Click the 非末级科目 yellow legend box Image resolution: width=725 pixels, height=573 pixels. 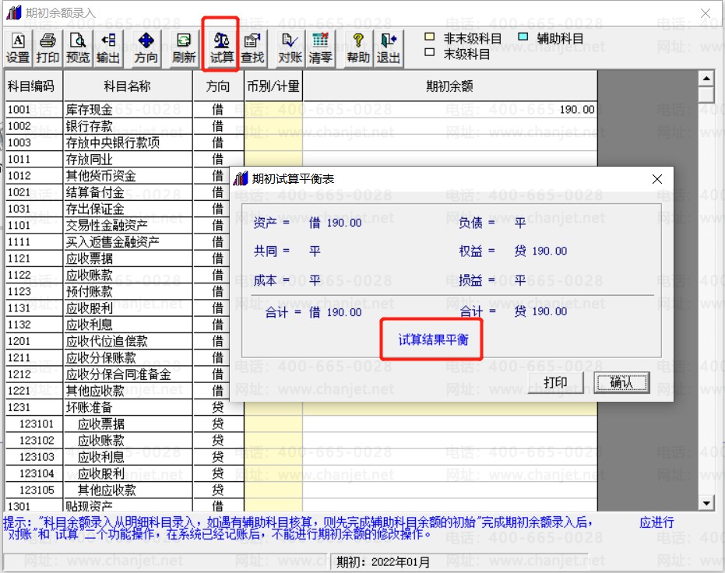click(x=430, y=37)
